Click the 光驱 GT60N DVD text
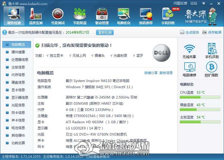The width and height of the screenshot is (224, 160). point(96,134)
